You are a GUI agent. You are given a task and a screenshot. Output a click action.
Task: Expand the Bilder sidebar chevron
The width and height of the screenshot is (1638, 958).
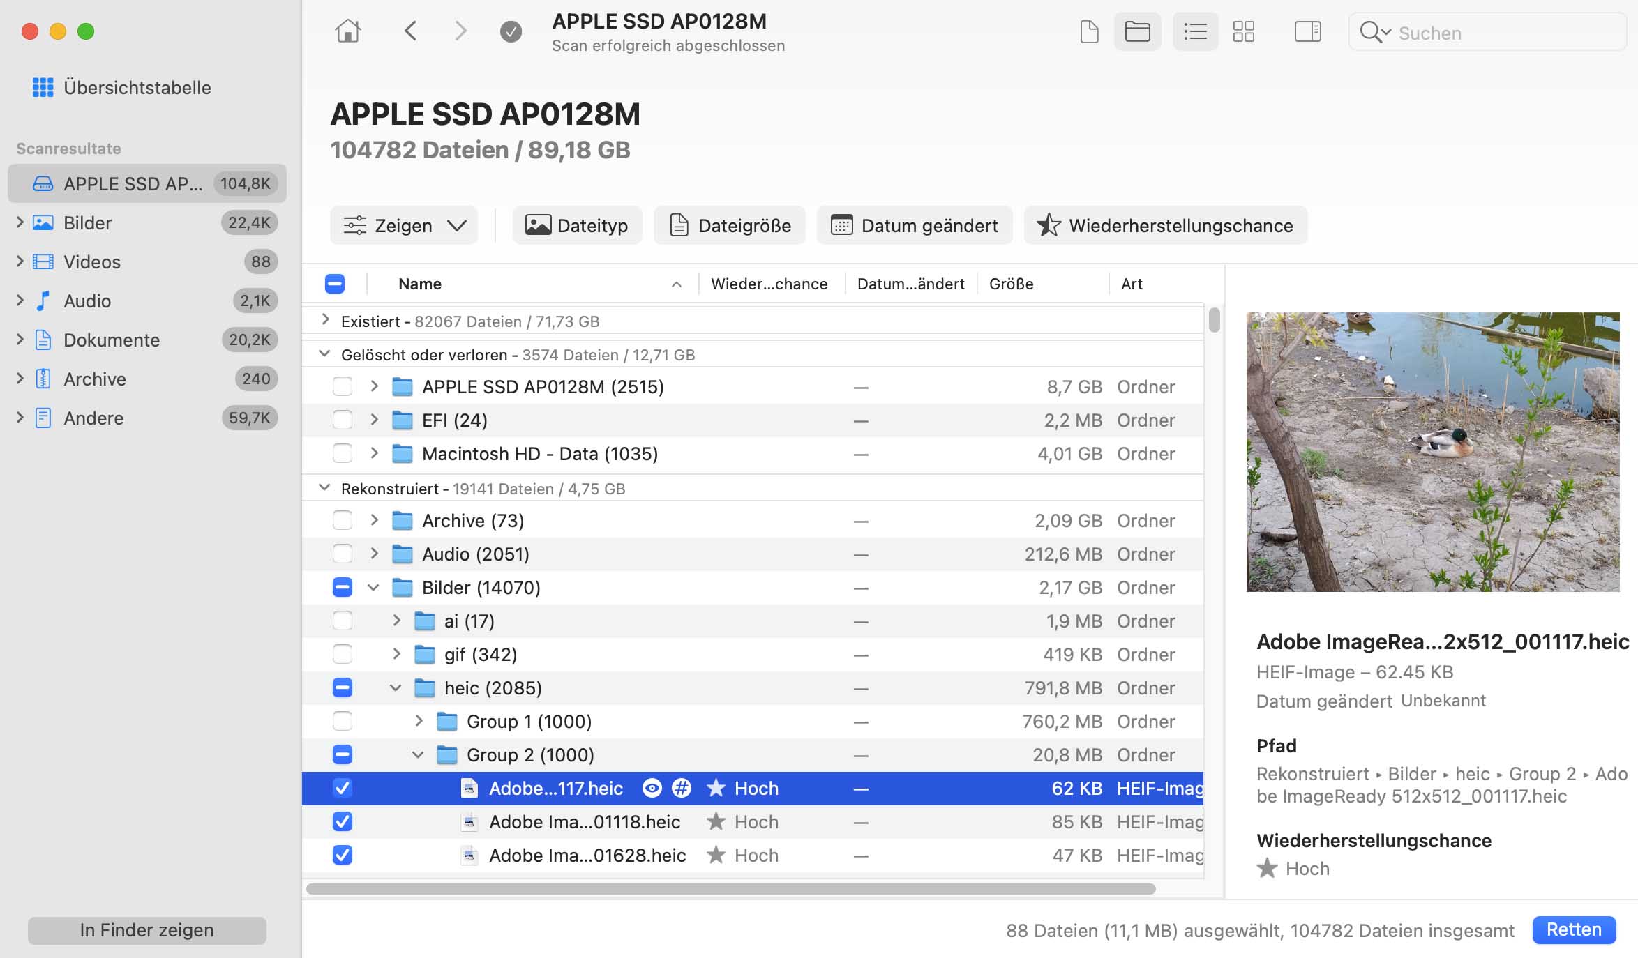20,222
